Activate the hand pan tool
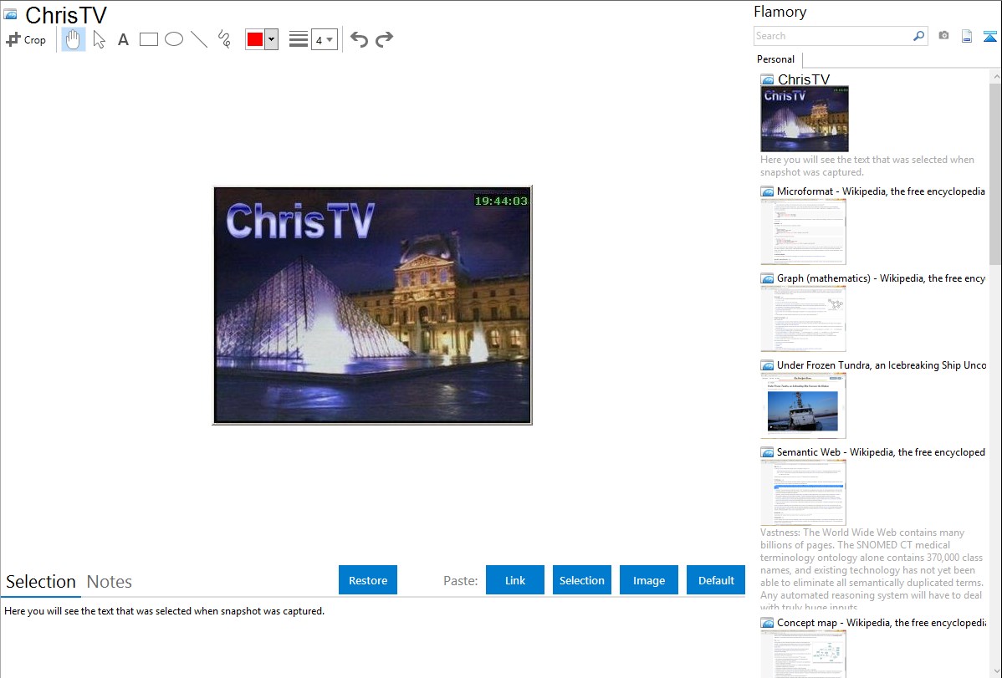Viewport: 1002px width, 678px height. tap(74, 39)
